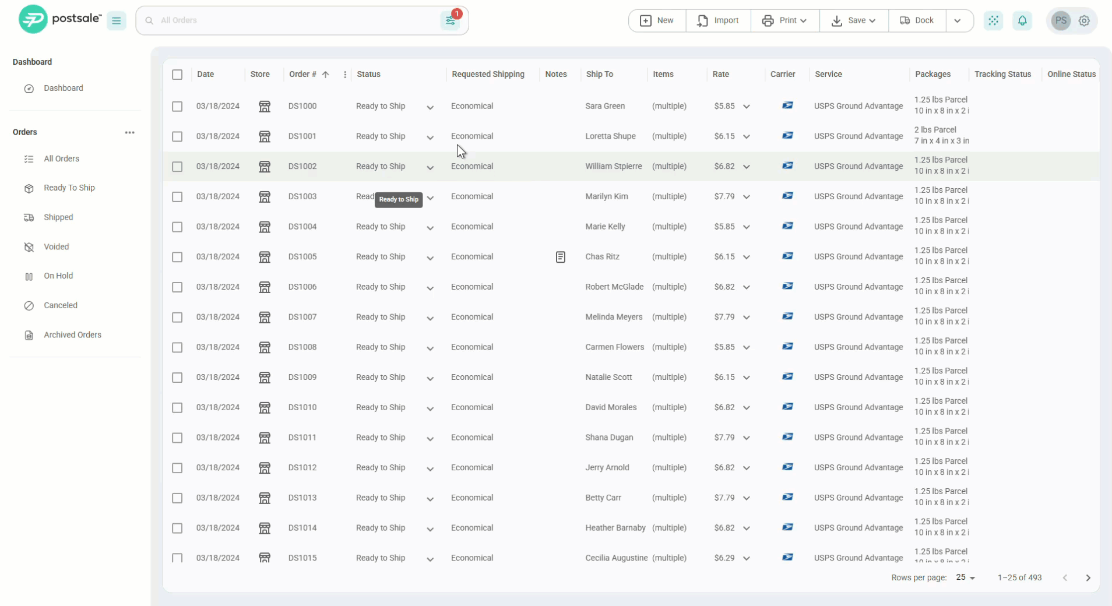The height and width of the screenshot is (606, 1112).
Task: Go to Archived Orders in sidebar
Action: [72, 335]
